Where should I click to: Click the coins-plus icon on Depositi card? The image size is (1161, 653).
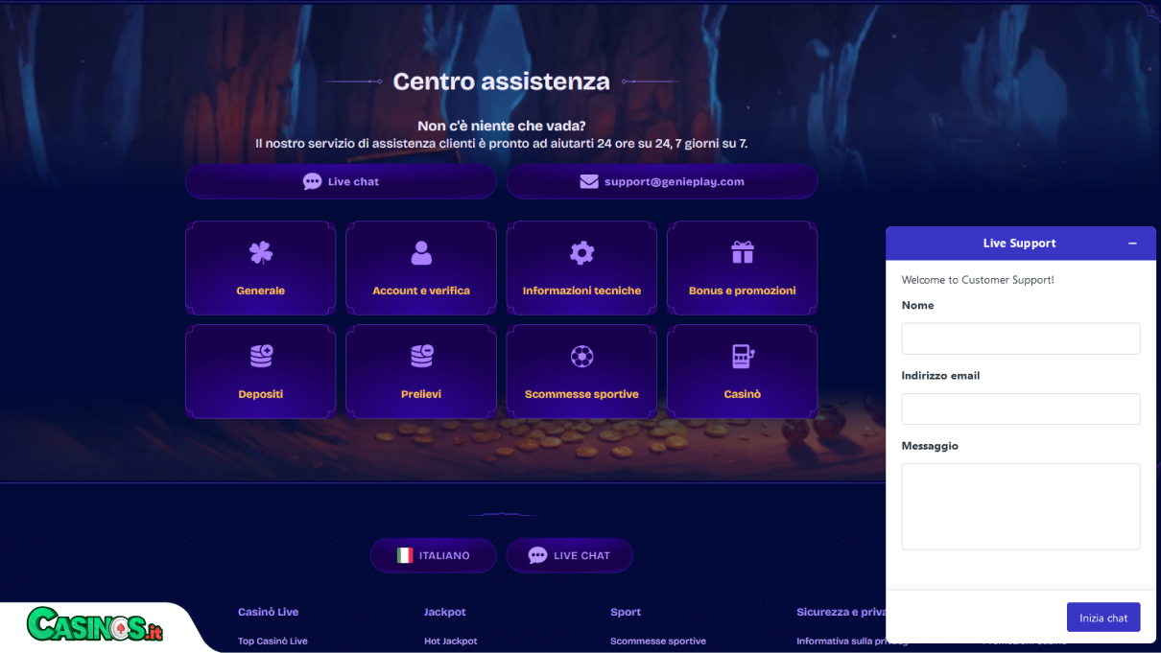coord(261,356)
